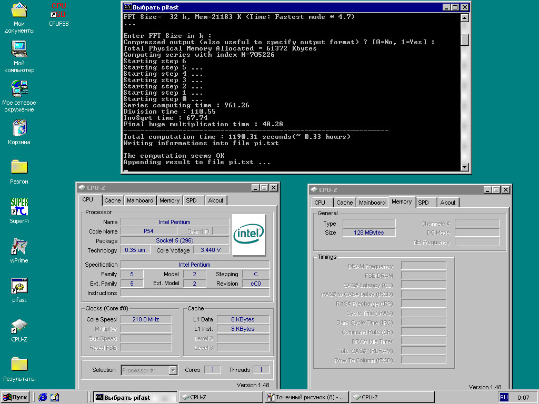Select Cache tab in right CPU-Z window

(344, 203)
